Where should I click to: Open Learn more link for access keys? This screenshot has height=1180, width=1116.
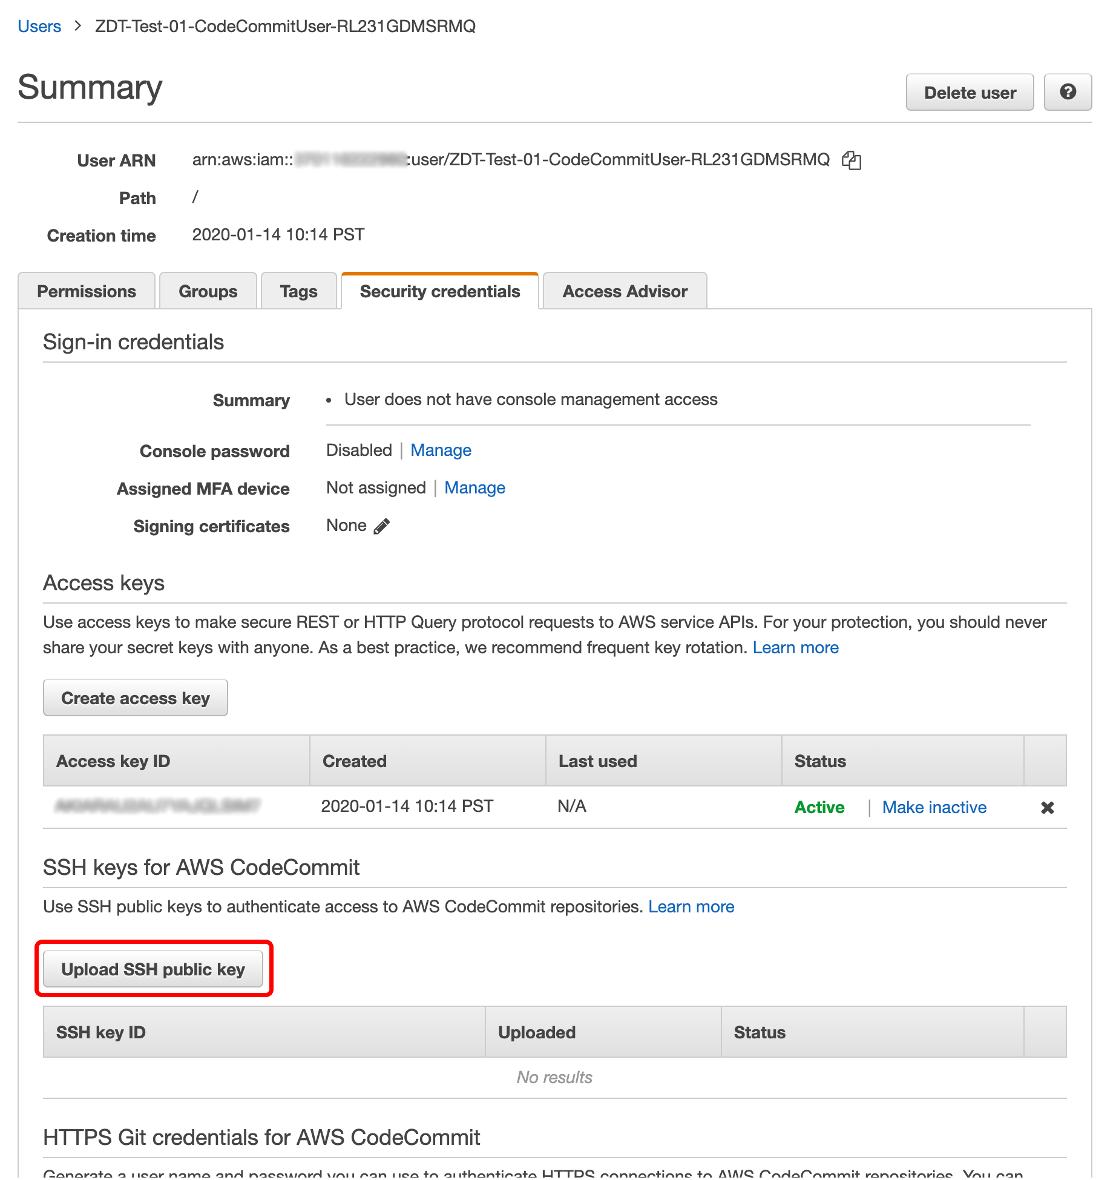tap(795, 648)
